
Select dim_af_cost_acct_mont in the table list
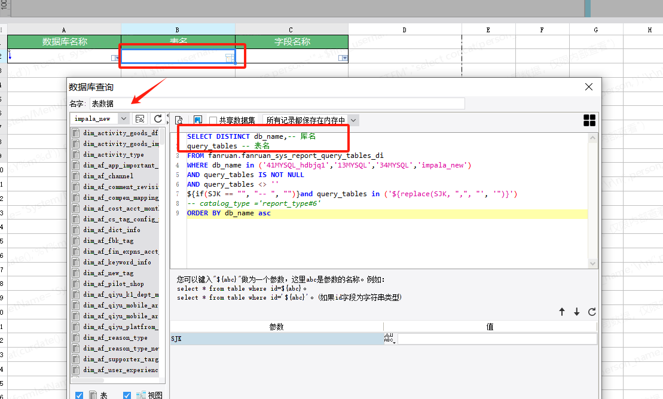[121, 209]
